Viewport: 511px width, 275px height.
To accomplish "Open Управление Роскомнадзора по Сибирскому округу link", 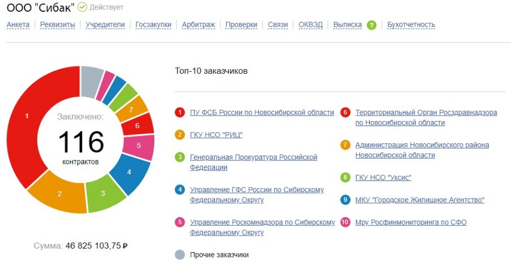I will click(x=262, y=227).
